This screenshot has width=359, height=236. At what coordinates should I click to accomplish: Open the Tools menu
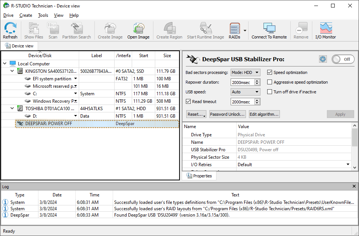[x=43, y=15]
